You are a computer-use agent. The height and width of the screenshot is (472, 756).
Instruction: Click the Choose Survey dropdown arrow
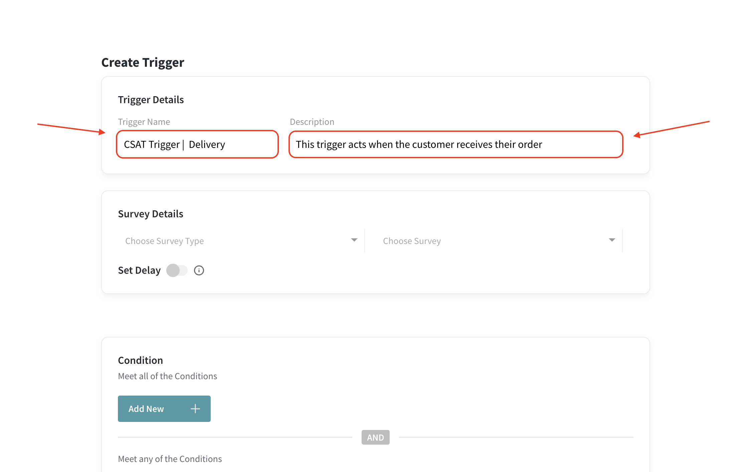612,240
